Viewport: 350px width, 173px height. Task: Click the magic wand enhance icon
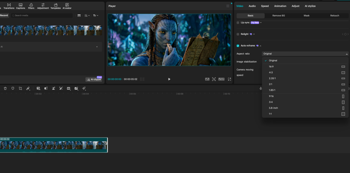[x=61, y=88]
